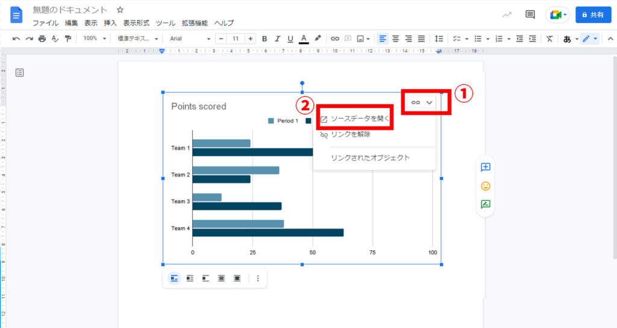Print the document with printer icon
617x328 pixels.
pyautogui.click(x=42, y=39)
